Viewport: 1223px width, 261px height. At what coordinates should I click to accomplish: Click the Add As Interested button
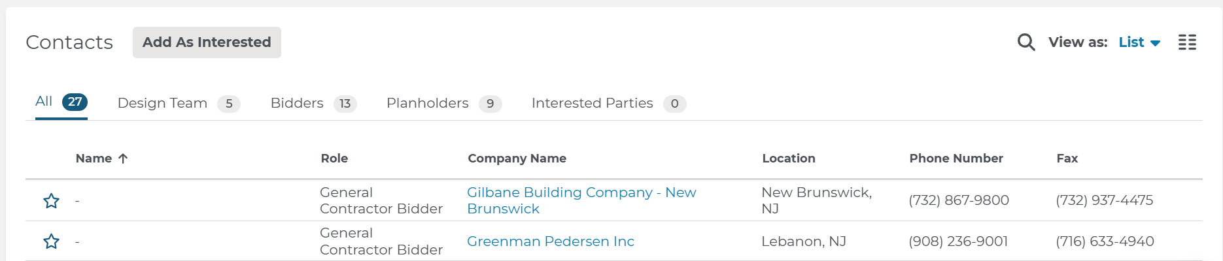pyautogui.click(x=207, y=42)
